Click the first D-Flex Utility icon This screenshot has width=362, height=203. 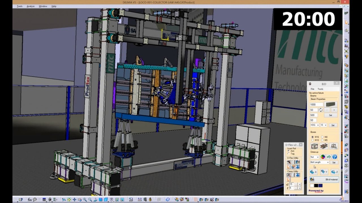(289, 163)
